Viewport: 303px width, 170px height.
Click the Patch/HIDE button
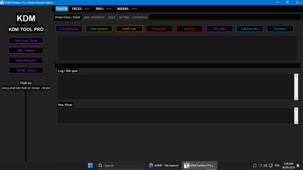click(159, 29)
